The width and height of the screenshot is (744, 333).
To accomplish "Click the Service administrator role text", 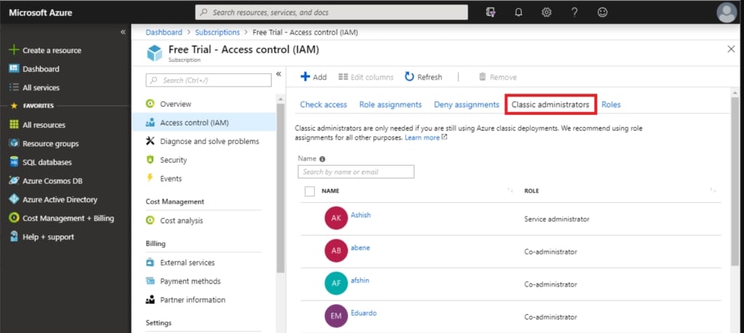I will [557, 219].
